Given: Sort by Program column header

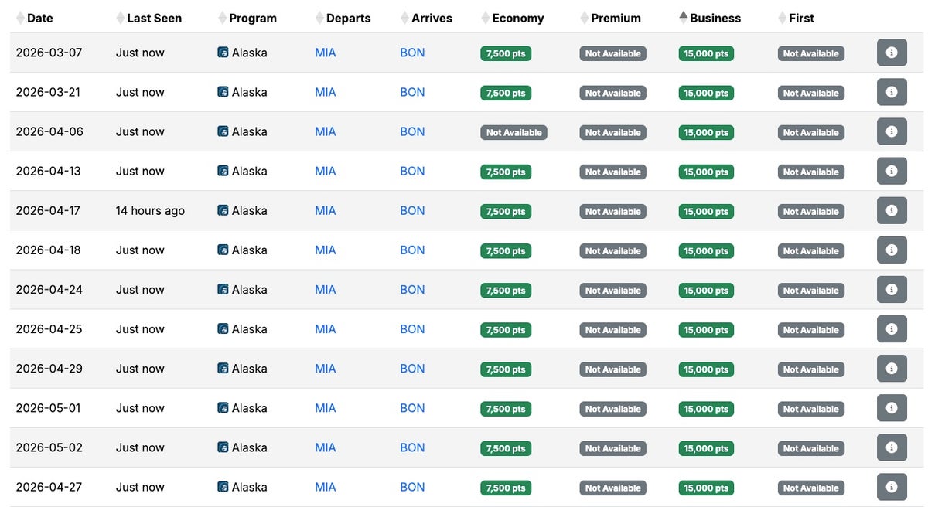Looking at the screenshot, I should tap(252, 18).
